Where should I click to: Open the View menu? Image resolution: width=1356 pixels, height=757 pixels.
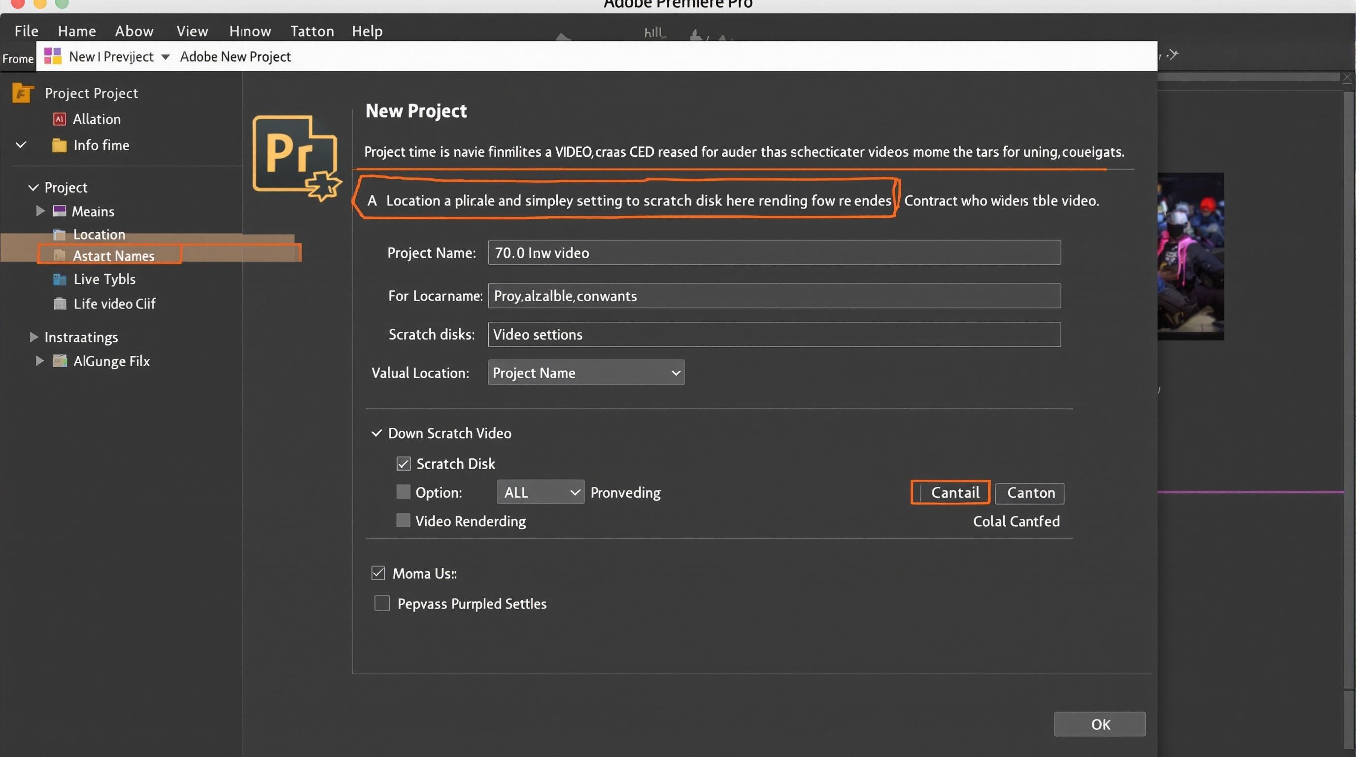coord(192,31)
